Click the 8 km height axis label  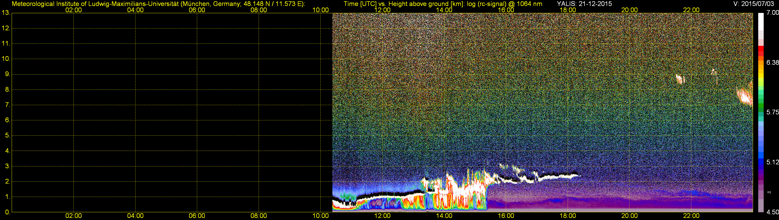click(x=8, y=90)
